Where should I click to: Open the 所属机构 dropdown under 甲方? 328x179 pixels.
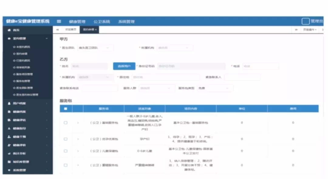click(x=175, y=48)
